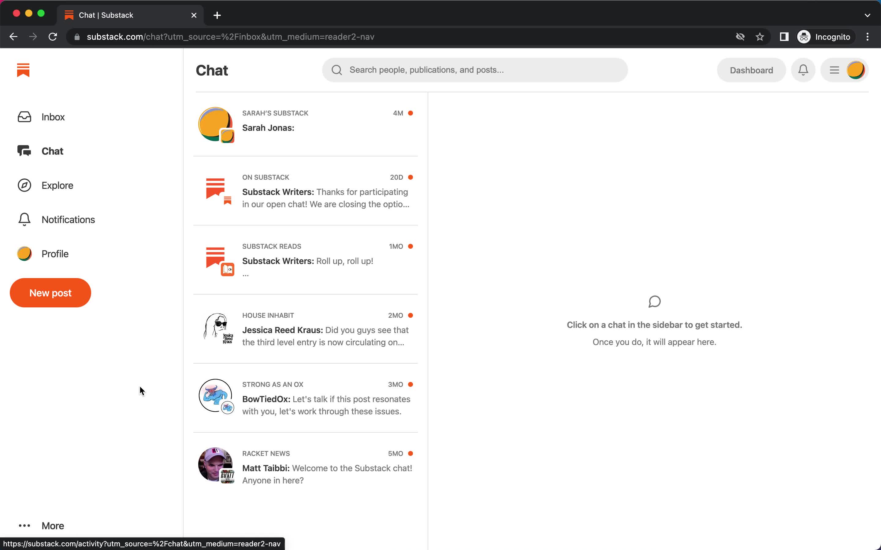881x550 pixels.
Task: Select the Chat icon in sidebar
Action: (x=24, y=151)
